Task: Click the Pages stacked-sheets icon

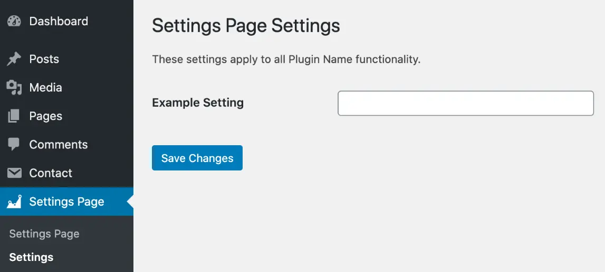Action: [x=14, y=116]
